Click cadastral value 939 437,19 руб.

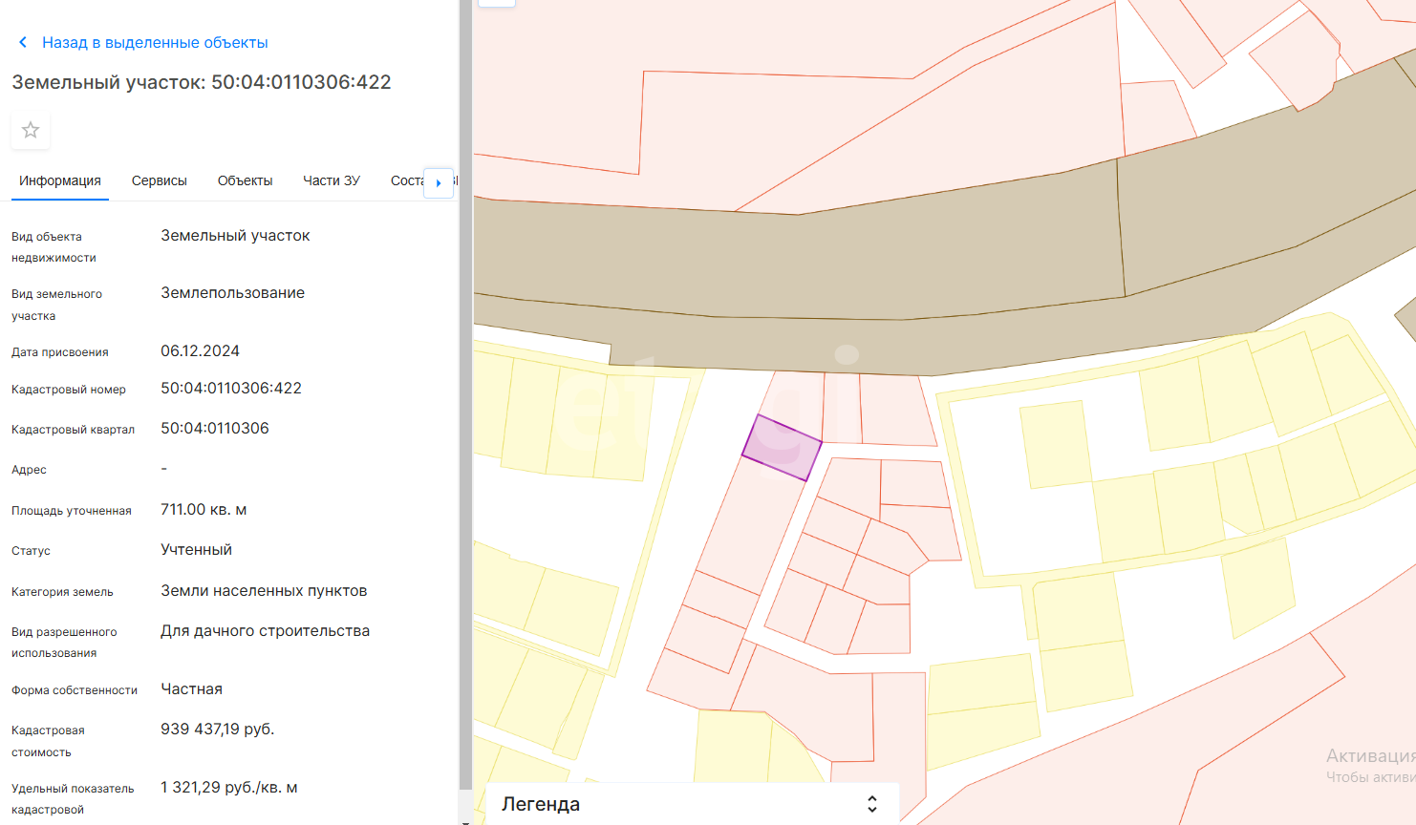(x=218, y=730)
